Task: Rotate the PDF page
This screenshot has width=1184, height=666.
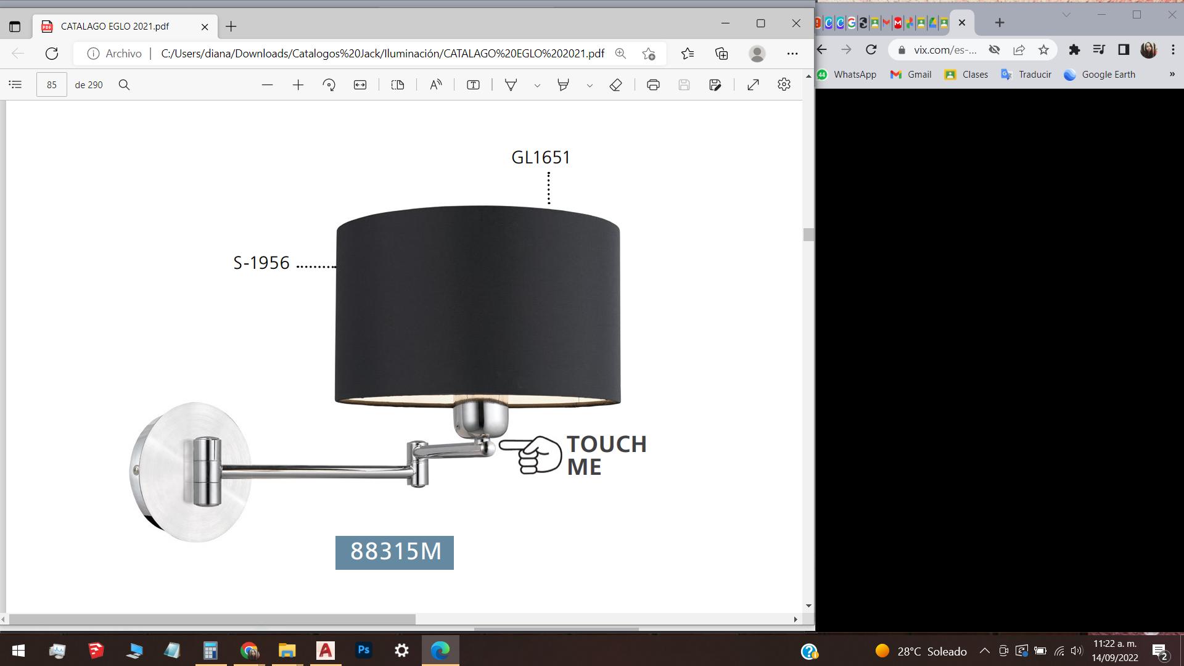Action: (x=329, y=85)
